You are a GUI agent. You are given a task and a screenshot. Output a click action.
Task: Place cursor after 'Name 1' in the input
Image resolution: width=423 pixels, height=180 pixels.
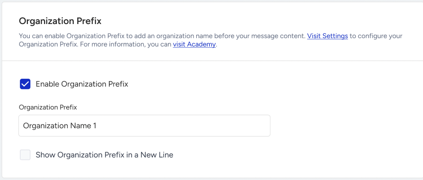[97, 126]
